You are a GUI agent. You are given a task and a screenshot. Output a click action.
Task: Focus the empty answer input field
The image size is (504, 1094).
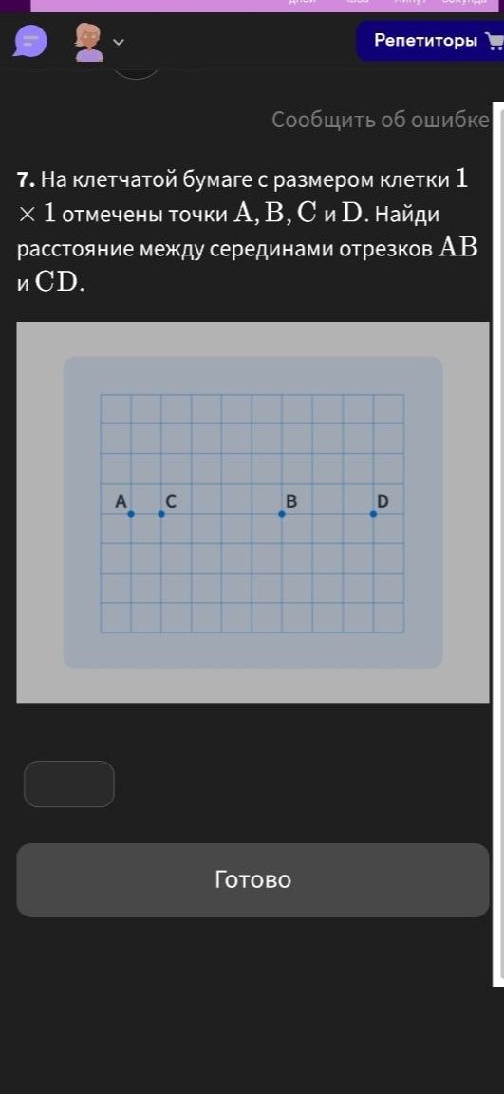(69, 783)
